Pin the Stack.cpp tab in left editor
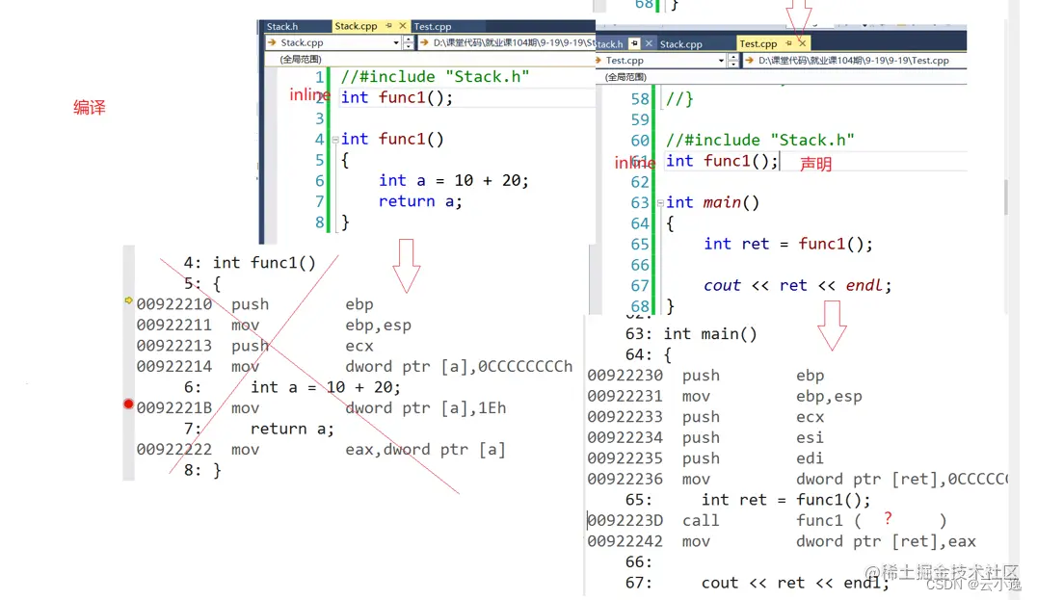This screenshot has height=600, width=1037. click(x=389, y=26)
